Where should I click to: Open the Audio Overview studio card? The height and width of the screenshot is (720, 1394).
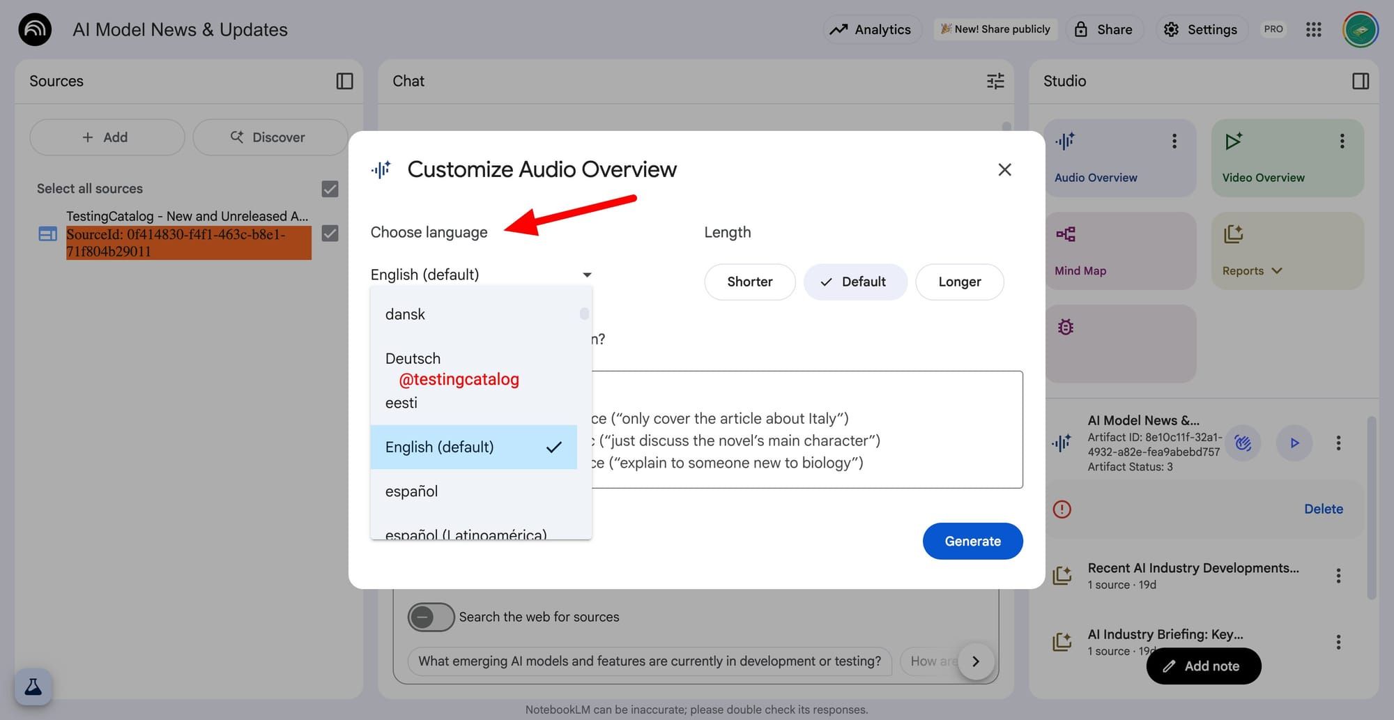pyautogui.click(x=1119, y=158)
